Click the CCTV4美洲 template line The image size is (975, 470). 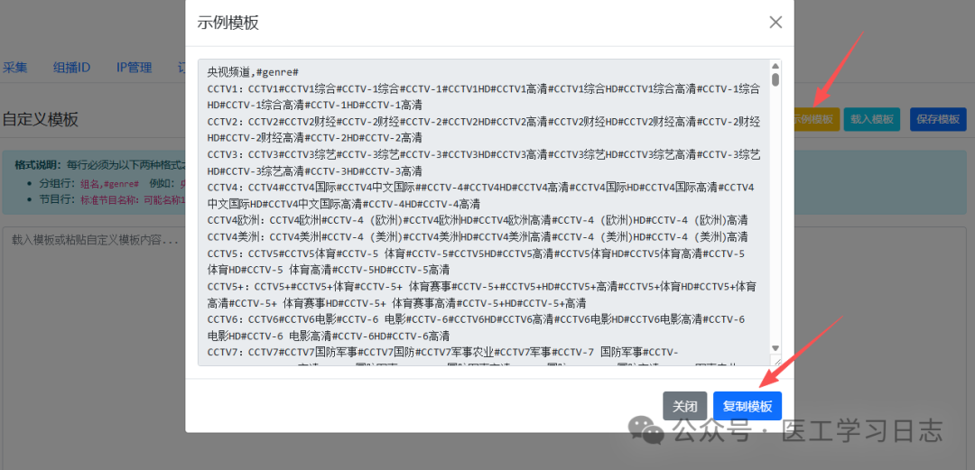tap(478, 237)
